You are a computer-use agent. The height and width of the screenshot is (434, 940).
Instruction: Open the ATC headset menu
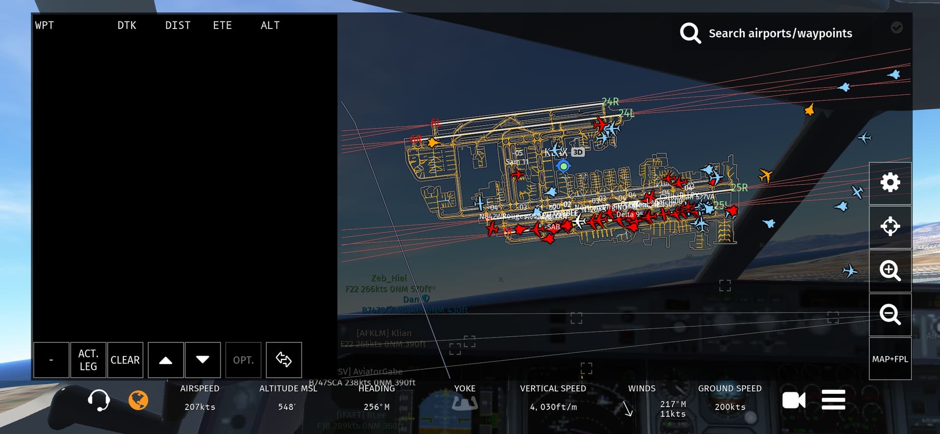98,400
